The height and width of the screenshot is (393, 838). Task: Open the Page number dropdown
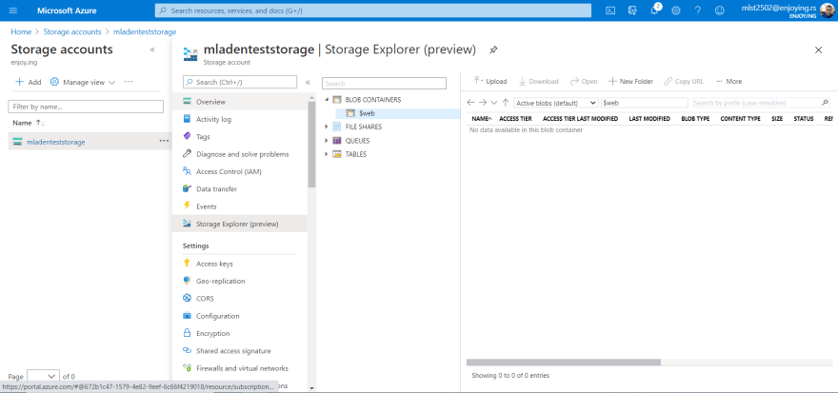click(x=43, y=376)
